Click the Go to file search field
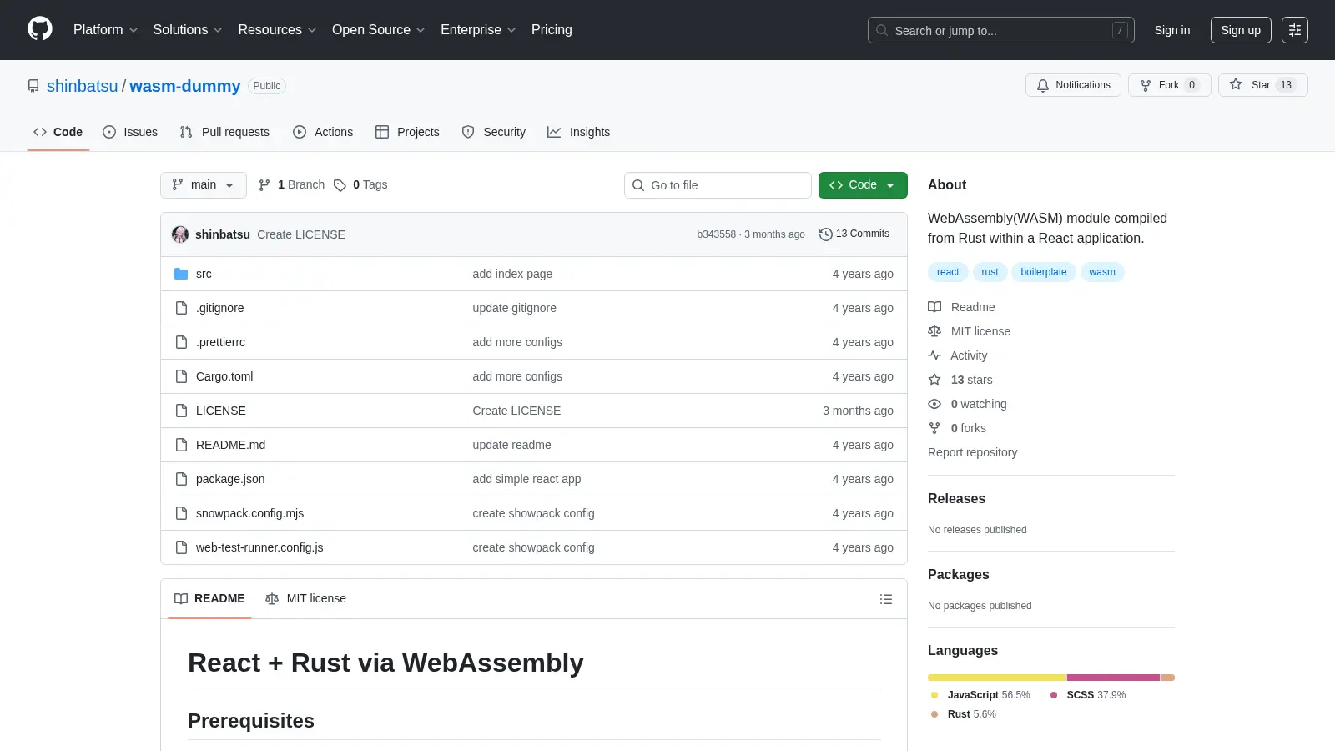The image size is (1335, 751). (x=718, y=185)
